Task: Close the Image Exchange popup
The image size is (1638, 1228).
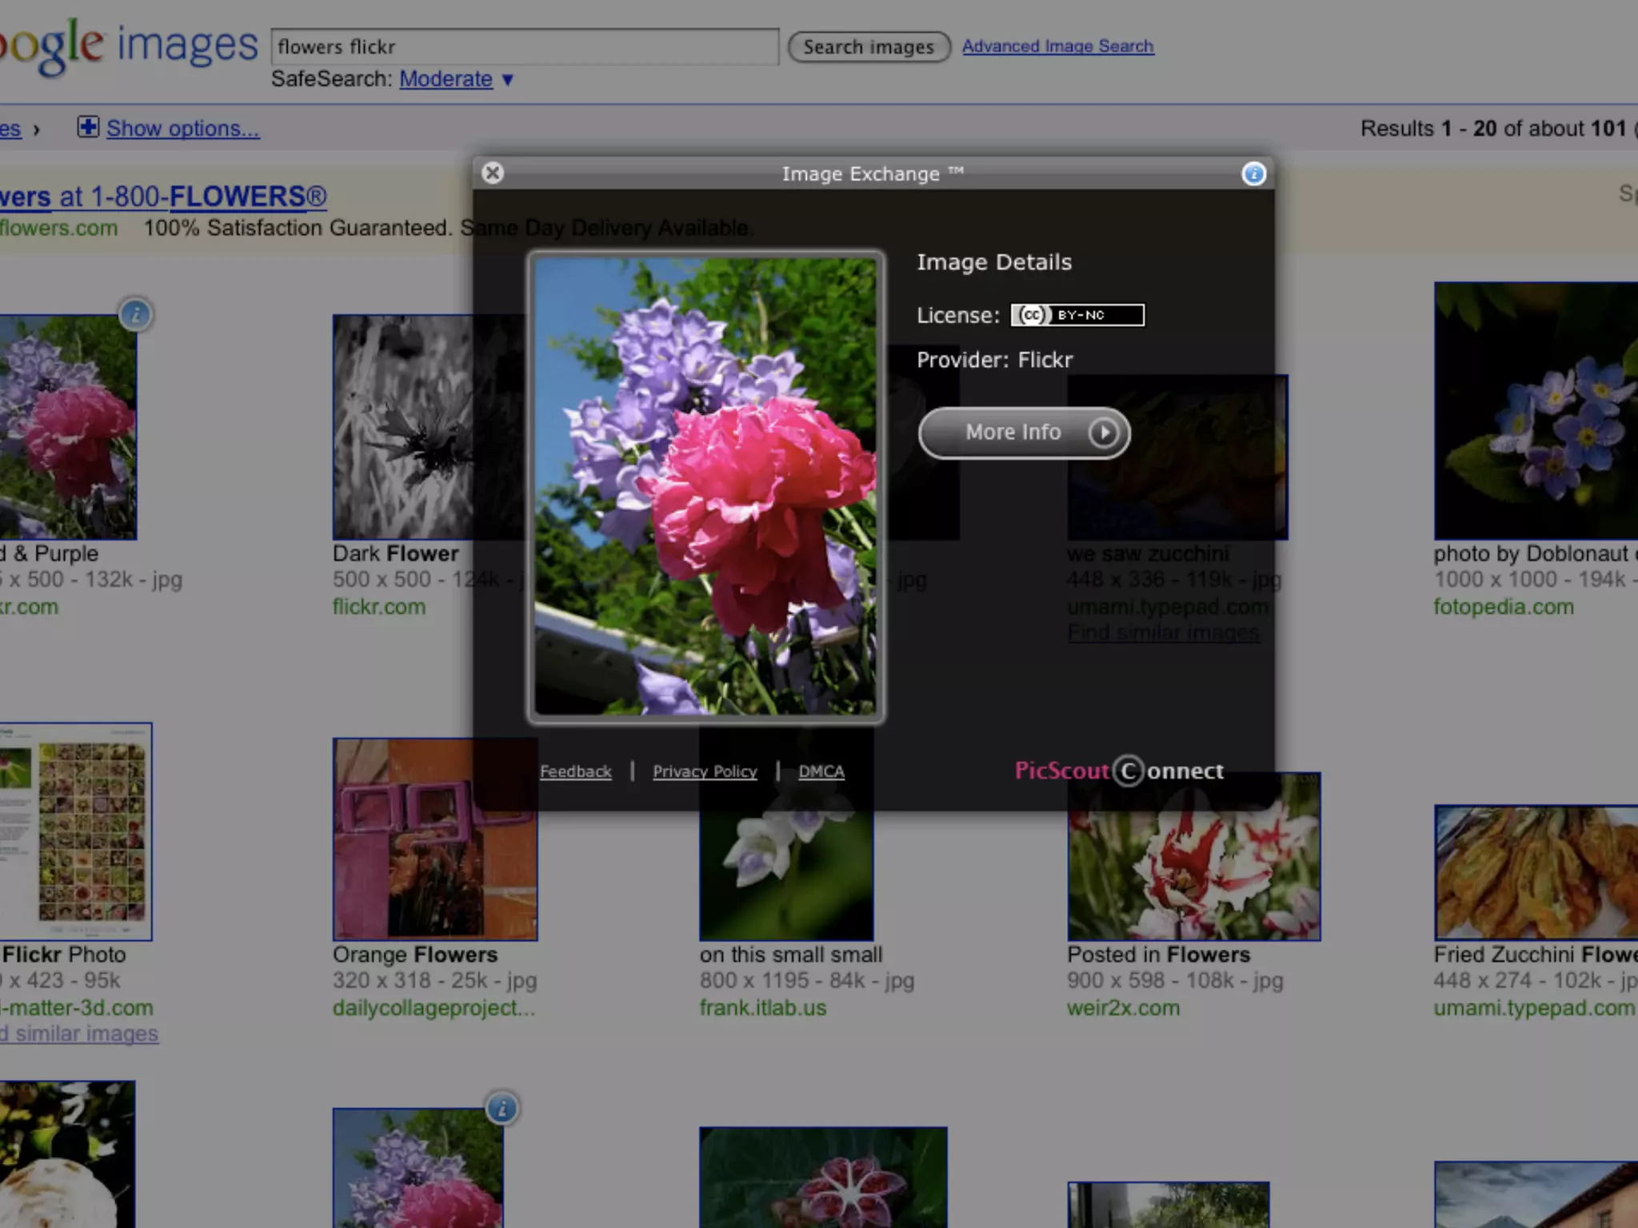Action: point(493,173)
